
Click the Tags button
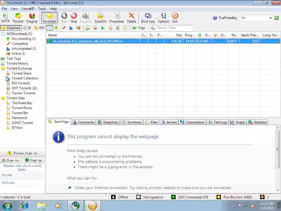pyautogui.click(x=139, y=28)
